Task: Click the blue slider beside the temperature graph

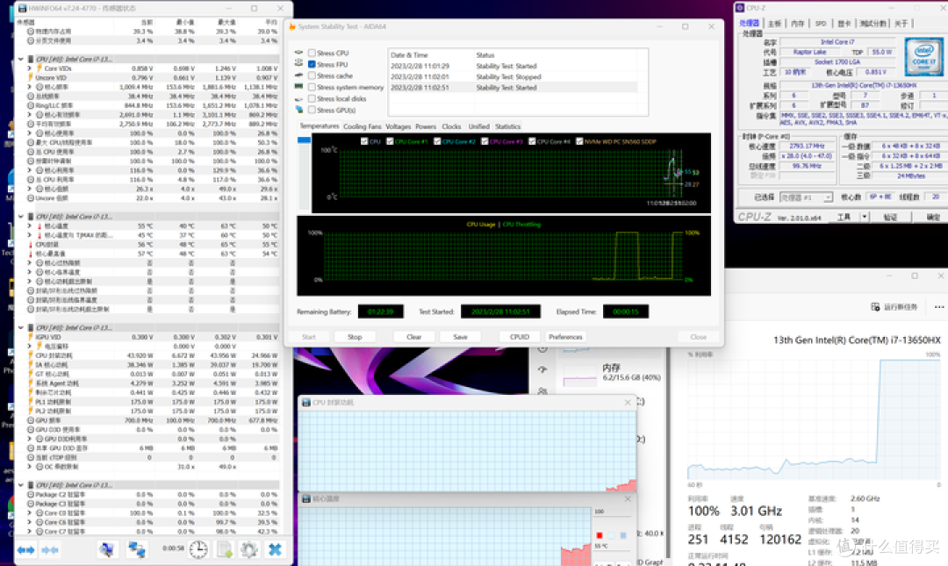Action: tap(304, 140)
